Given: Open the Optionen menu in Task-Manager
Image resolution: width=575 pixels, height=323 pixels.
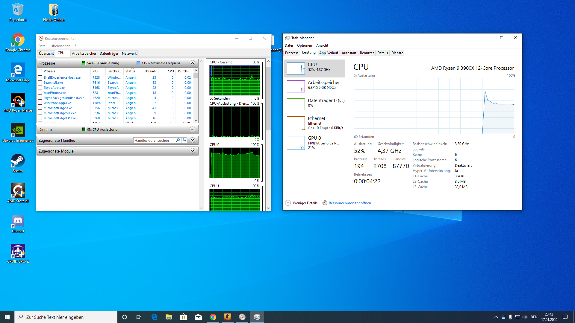Looking at the screenshot, I should click(304, 45).
